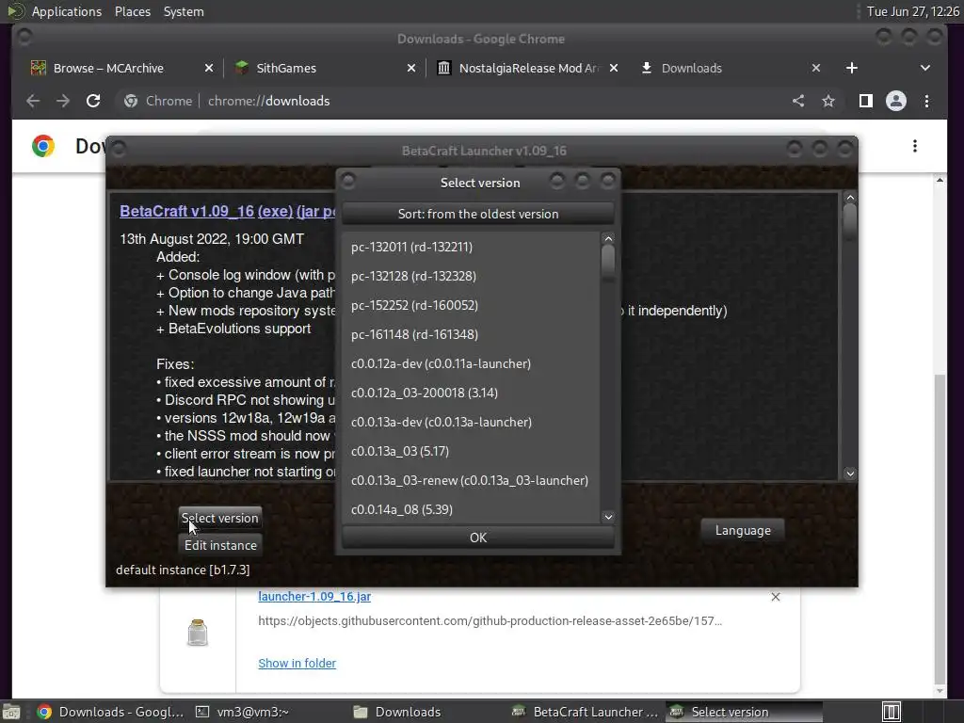Select version pc-132128 (rd-132328)
This screenshot has width=964, height=723.
click(471, 276)
